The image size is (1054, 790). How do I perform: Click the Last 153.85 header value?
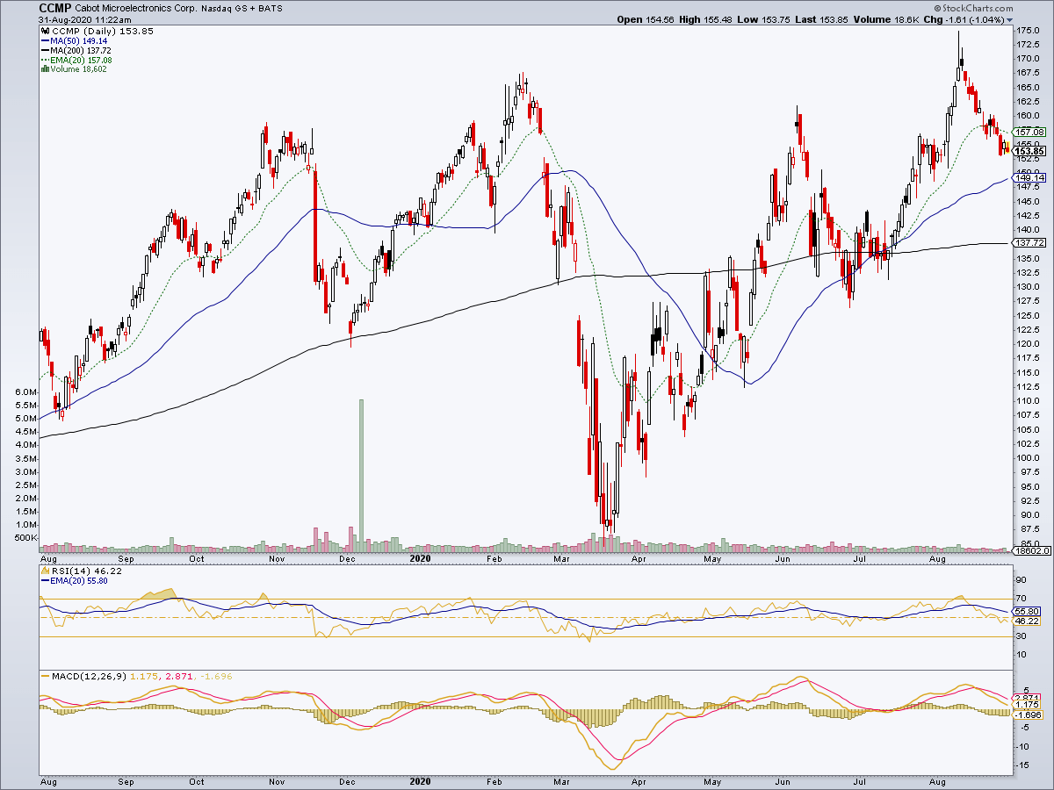tap(835, 19)
